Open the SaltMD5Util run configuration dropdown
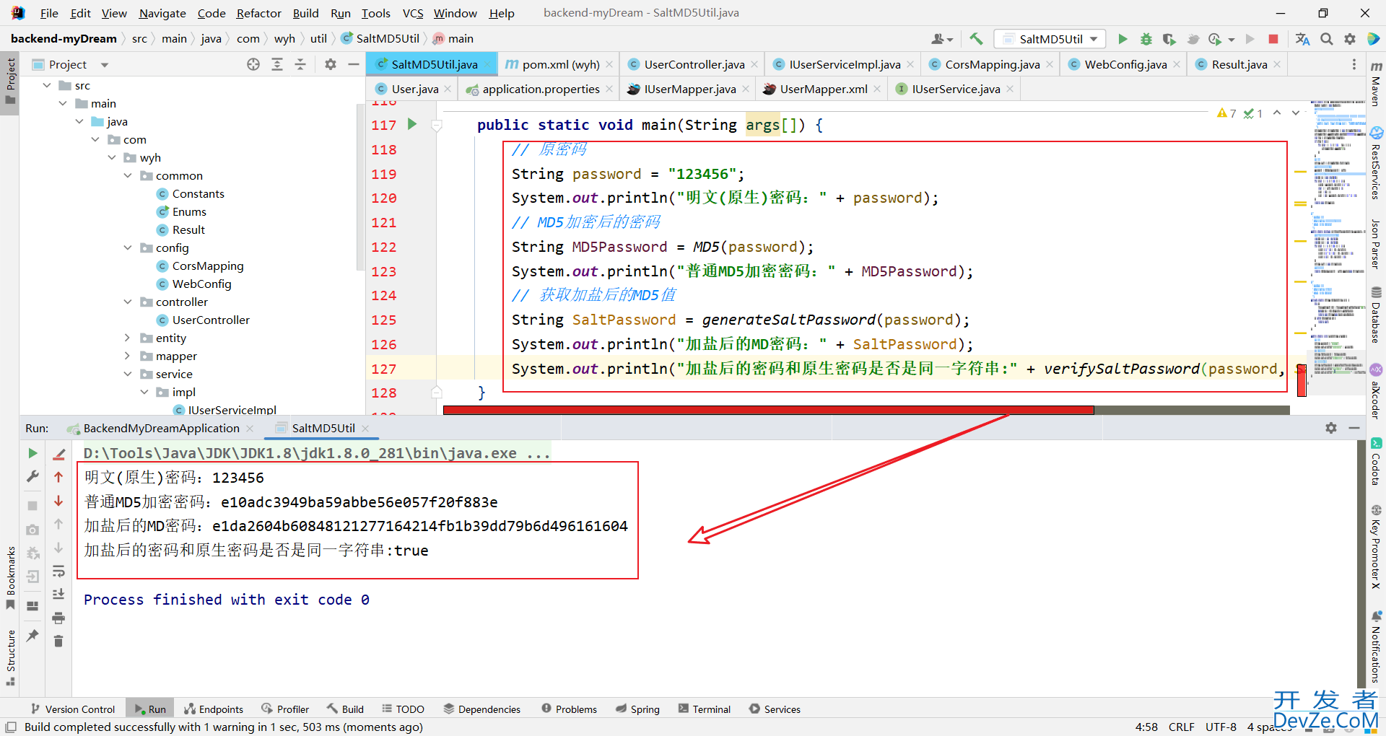1386x736 pixels. coord(1050,39)
